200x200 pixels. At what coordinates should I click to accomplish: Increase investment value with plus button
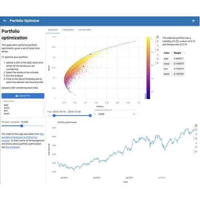(134, 114)
